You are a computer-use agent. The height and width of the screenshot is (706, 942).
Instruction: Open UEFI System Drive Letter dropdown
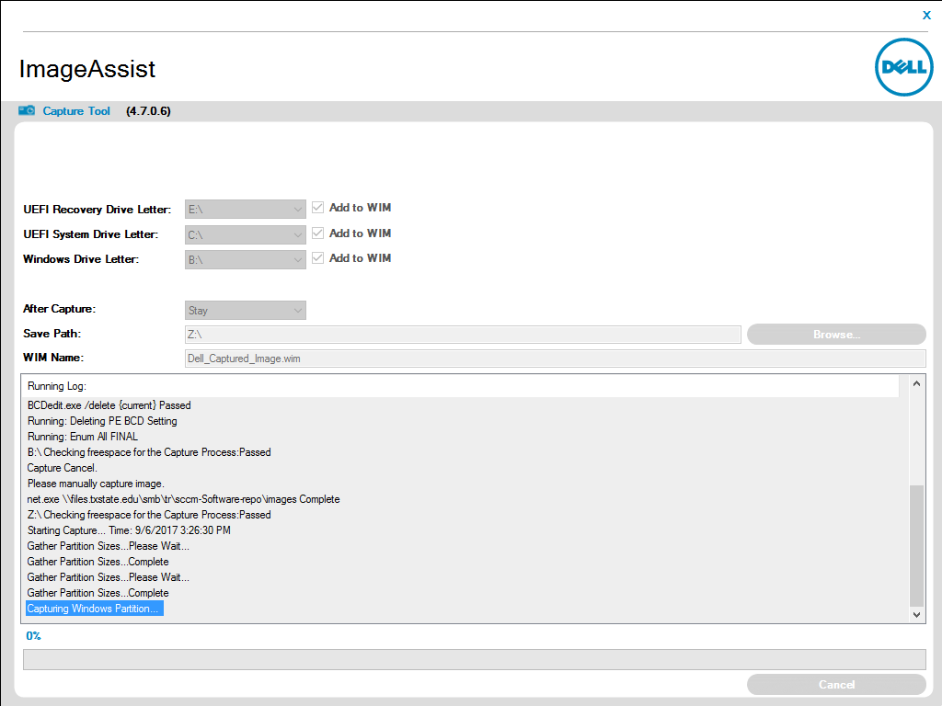click(x=245, y=234)
